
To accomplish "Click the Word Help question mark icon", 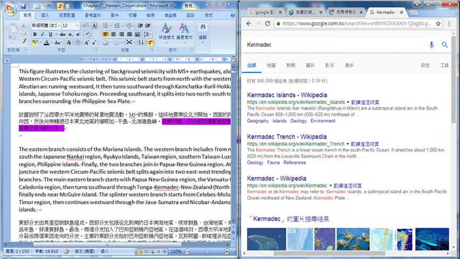I will [x=232, y=15].
